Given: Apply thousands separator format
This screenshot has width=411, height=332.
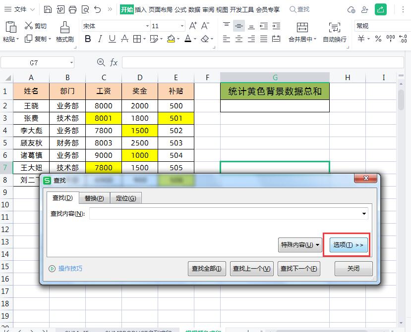Looking at the screenshot, I should point(391,39).
